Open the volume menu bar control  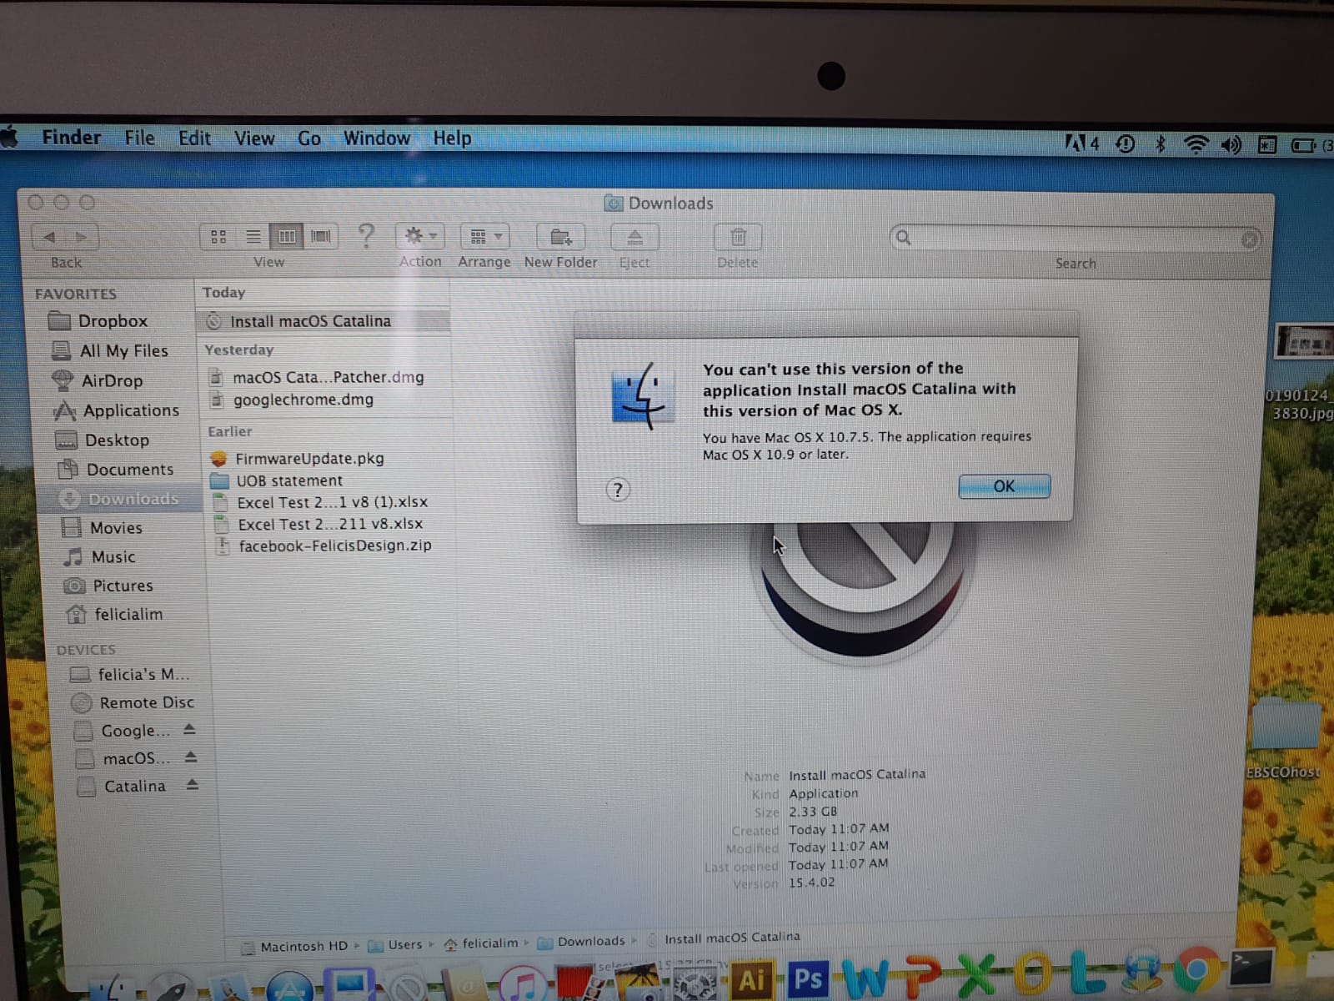pos(1231,145)
